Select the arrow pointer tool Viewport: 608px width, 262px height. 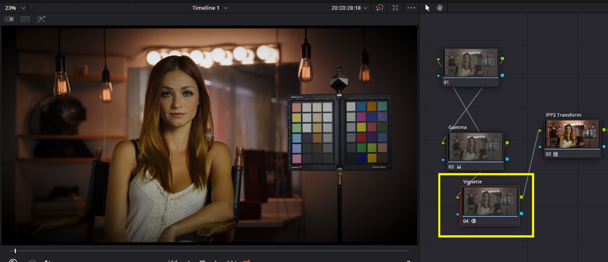click(427, 8)
